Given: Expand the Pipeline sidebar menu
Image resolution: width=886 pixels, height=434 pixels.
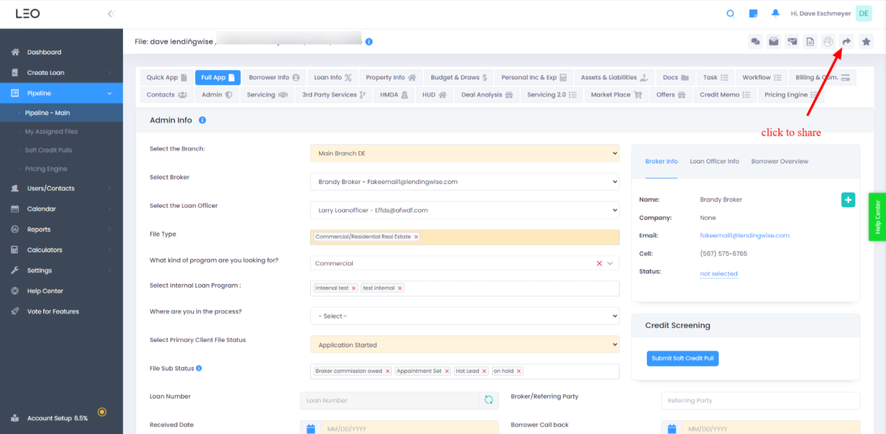Looking at the screenshot, I should point(61,93).
